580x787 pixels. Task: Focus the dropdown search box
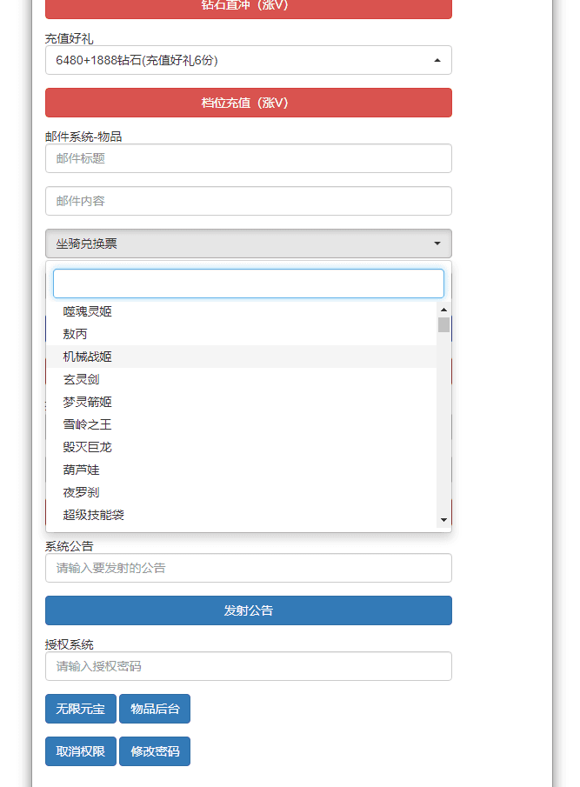(x=248, y=283)
